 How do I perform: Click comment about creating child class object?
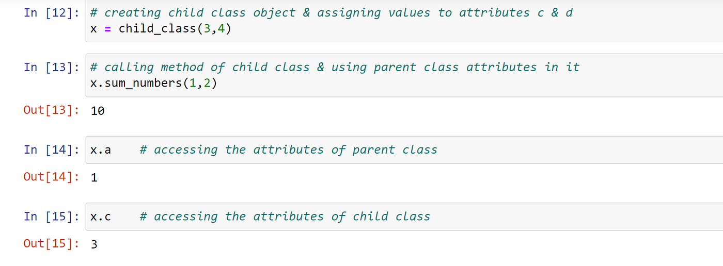[331, 13]
